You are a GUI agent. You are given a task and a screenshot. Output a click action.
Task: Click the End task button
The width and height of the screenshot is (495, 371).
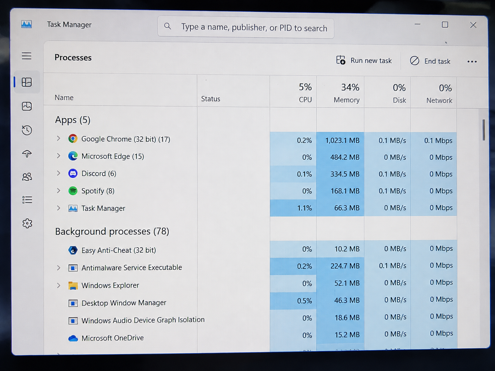coord(430,61)
